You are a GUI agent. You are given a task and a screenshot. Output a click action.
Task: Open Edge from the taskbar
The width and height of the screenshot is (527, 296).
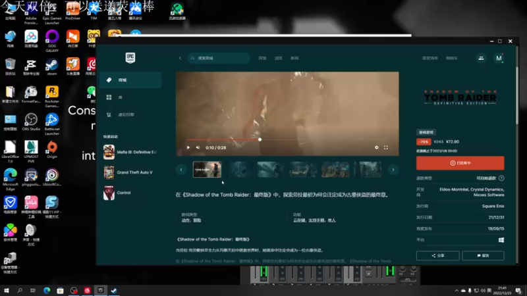coord(47,291)
